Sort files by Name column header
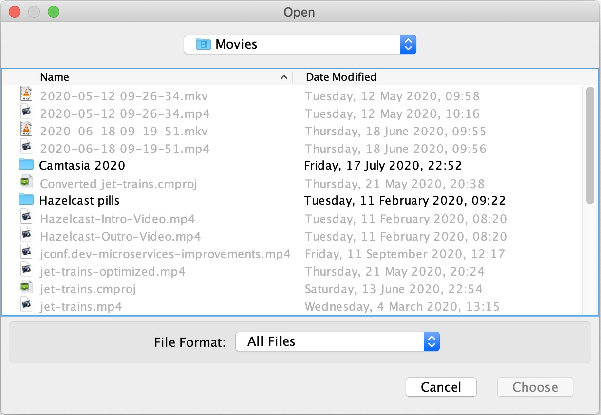601x415 pixels. pos(55,77)
